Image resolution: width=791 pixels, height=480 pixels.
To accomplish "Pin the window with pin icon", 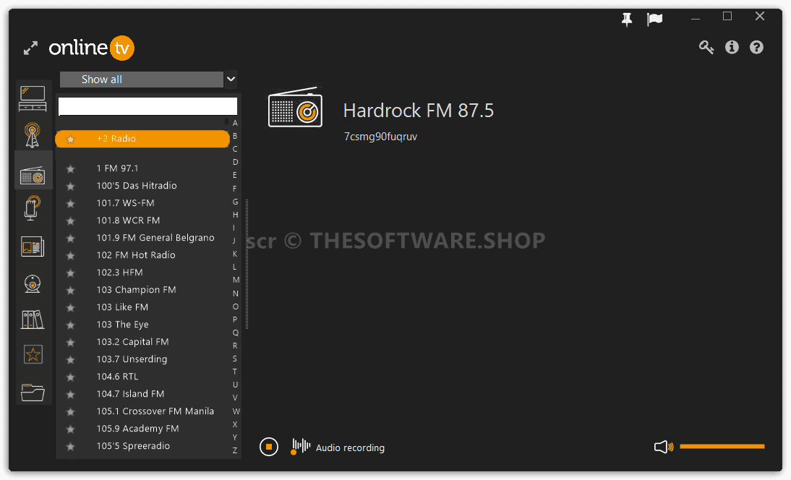I will click(627, 20).
